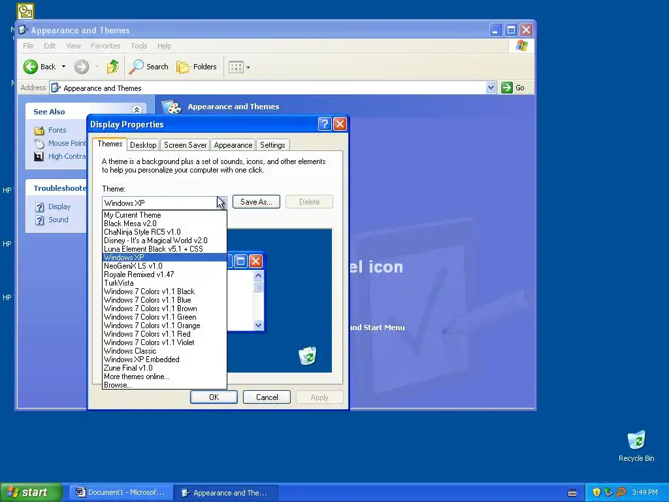This screenshot has width=669, height=502.
Task: Click the desktop icon at top-left corner
Action: click(25, 11)
